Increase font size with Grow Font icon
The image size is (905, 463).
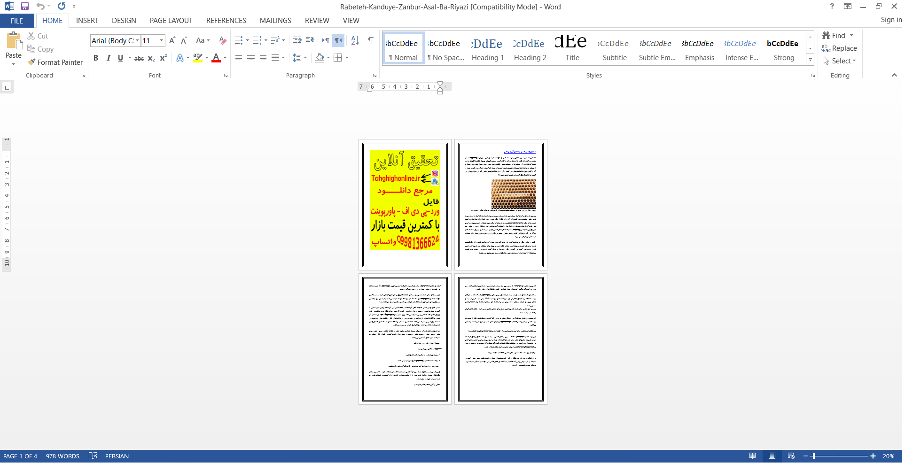[172, 41]
